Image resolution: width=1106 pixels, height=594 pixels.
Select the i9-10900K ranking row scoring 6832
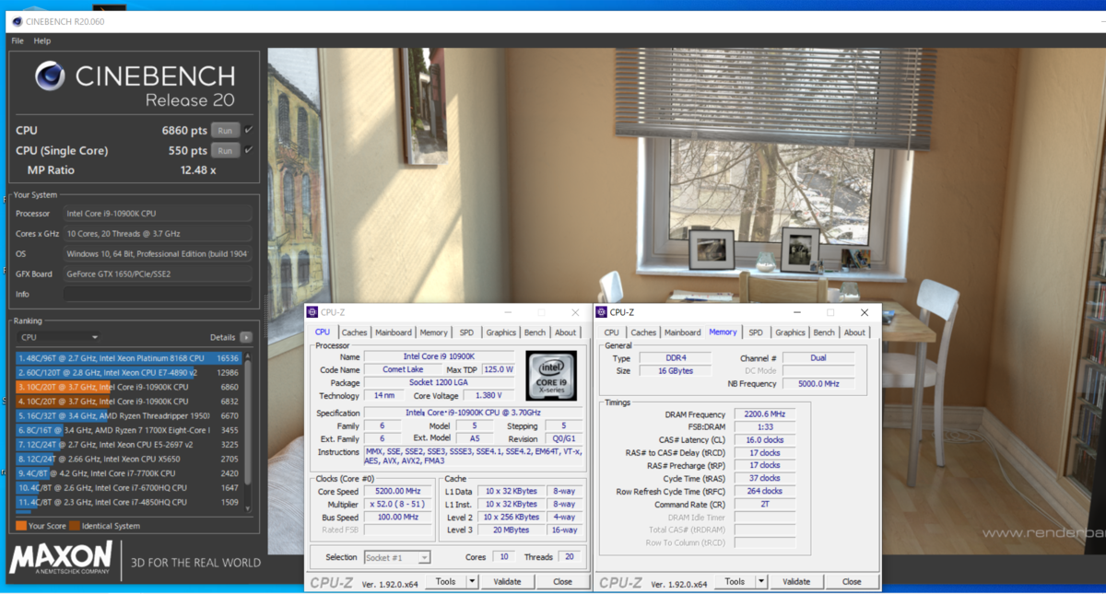pyautogui.click(x=128, y=402)
